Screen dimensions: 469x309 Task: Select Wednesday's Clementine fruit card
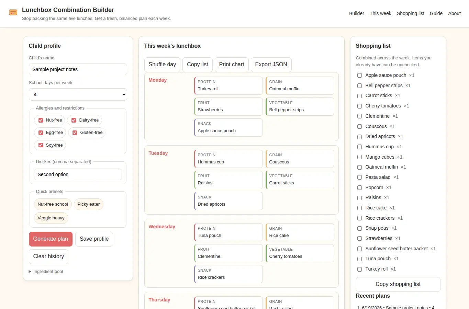tap(228, 253)
